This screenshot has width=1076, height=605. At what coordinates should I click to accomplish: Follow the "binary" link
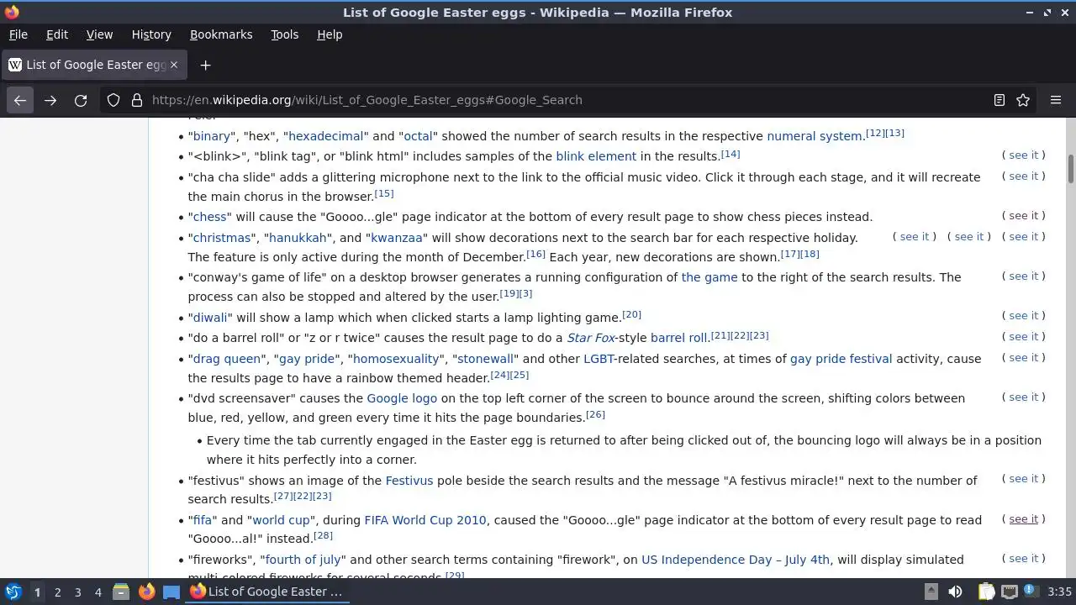pos(212,136)
